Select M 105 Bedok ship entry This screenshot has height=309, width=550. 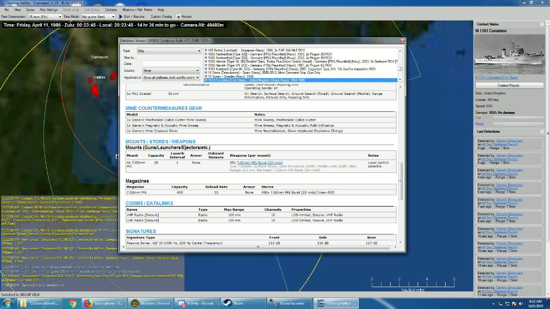click(301, 50)
